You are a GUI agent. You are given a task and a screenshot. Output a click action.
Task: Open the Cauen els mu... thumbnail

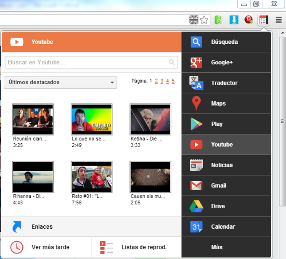(x=150, y=177)
